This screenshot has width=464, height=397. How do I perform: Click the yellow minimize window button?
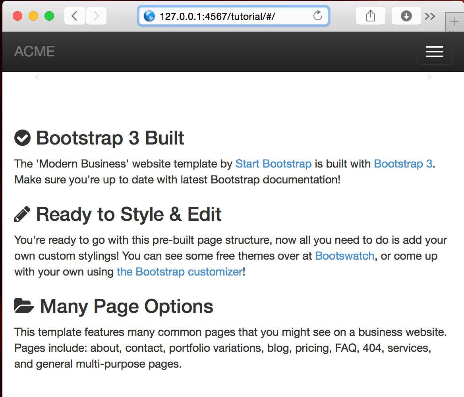click(x=33, y=16)
